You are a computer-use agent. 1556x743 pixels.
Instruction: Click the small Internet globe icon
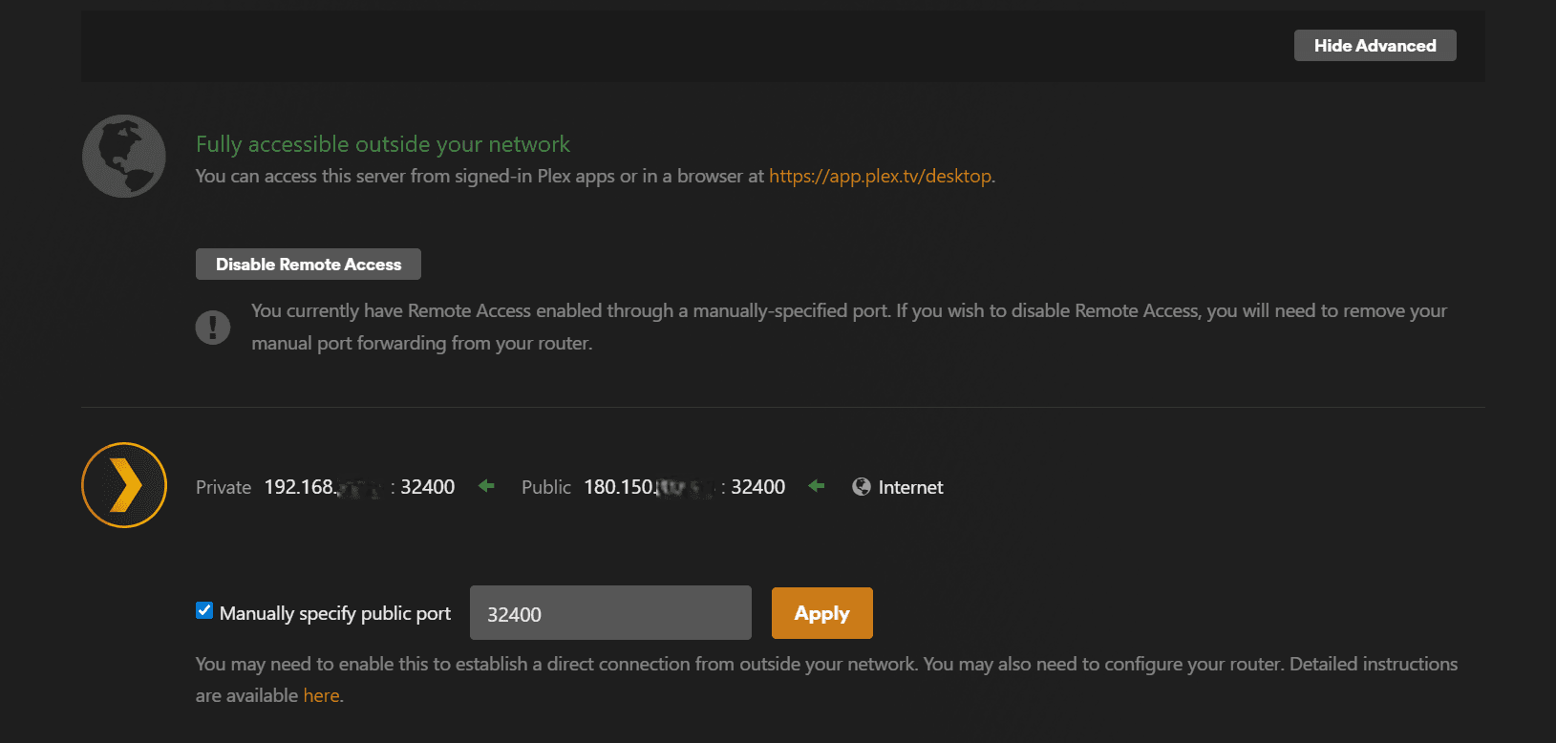point(862,487)
